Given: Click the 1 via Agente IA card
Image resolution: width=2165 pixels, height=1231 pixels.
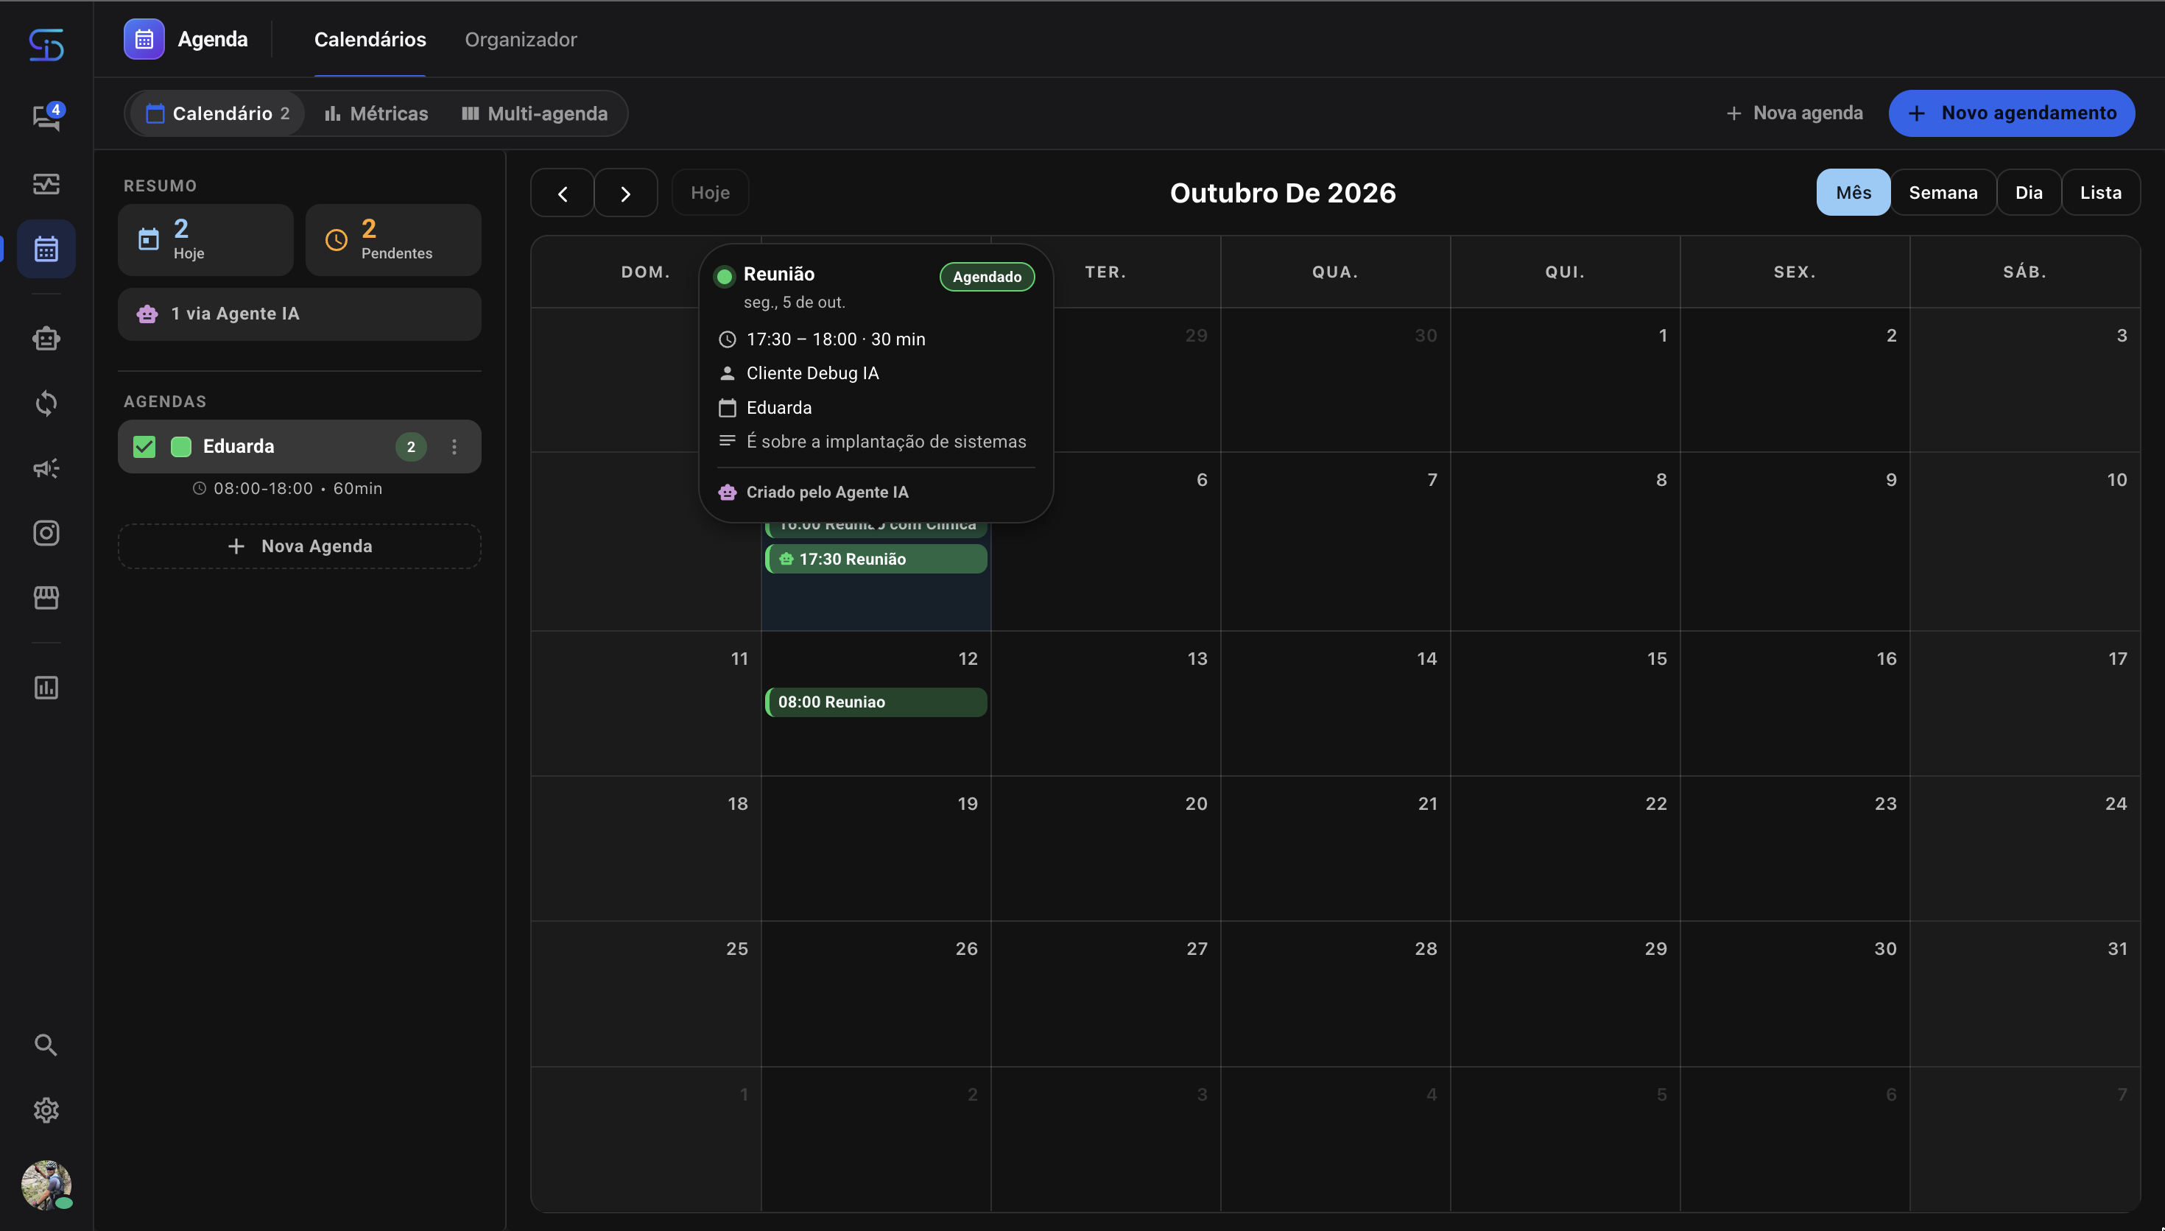Looking at the screenshot, I should click(299, 314).
